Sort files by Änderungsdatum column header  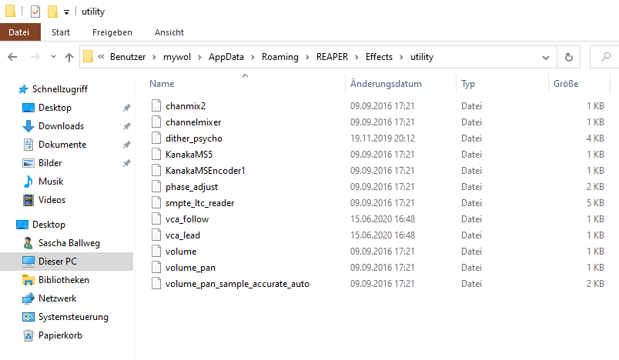386,84
